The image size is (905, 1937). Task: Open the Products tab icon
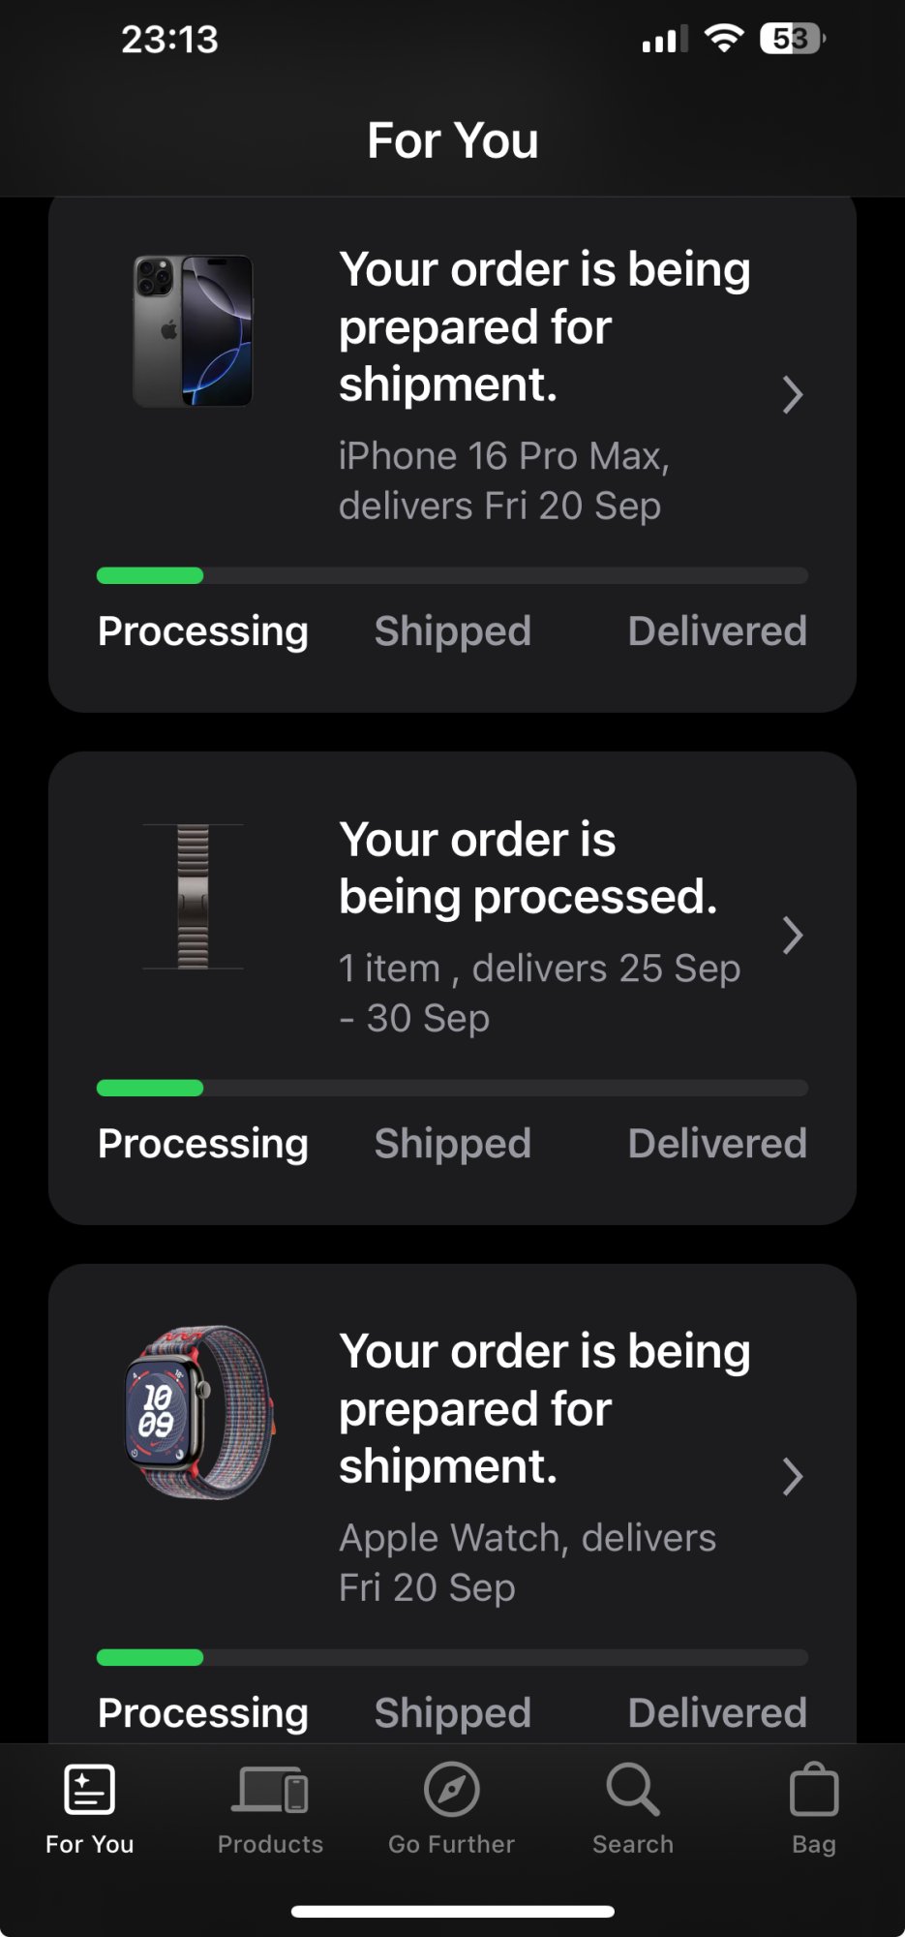270,1789
